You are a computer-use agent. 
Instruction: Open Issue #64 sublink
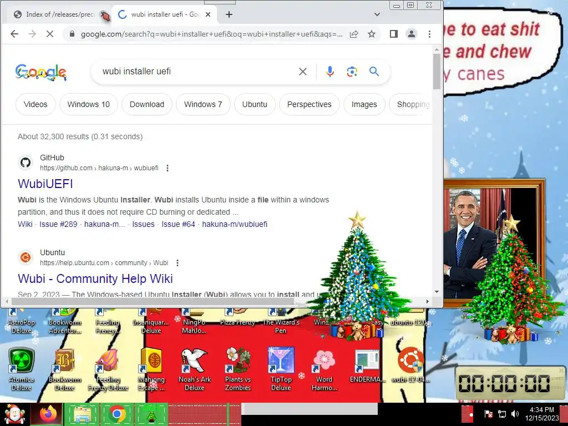click(x=178, y=224)
